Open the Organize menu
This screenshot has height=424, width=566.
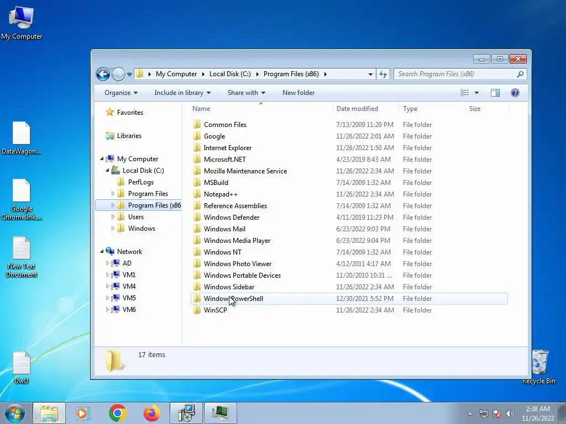click(x=121, y=93)
